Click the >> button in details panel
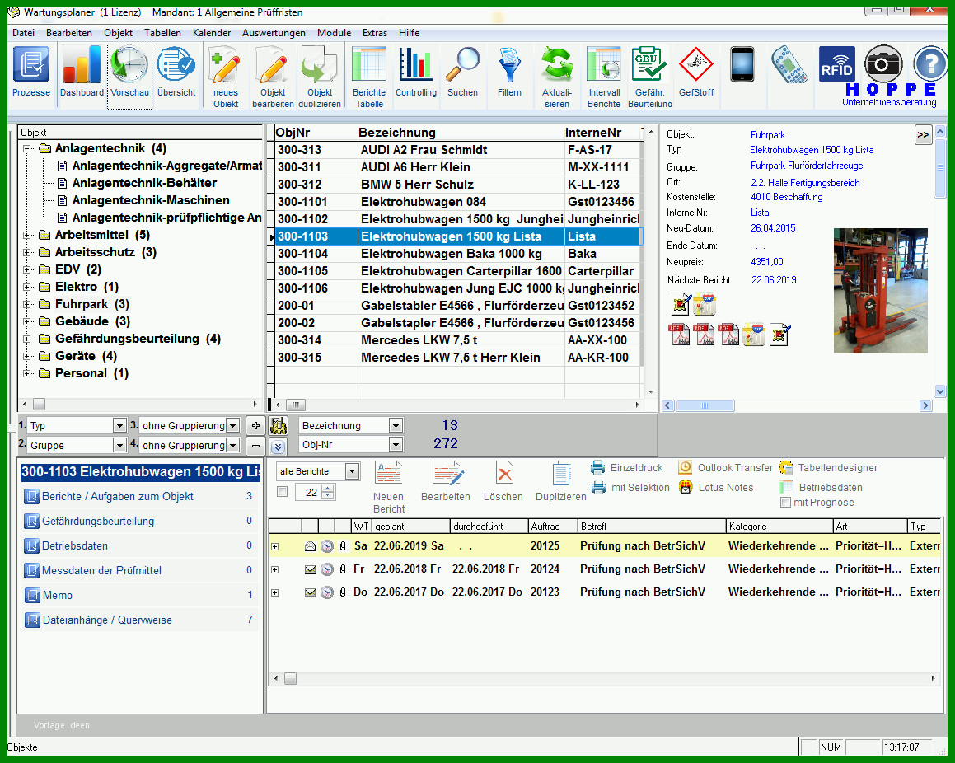The width and height of the screenshot is (955, 763). tap(924, 134)
